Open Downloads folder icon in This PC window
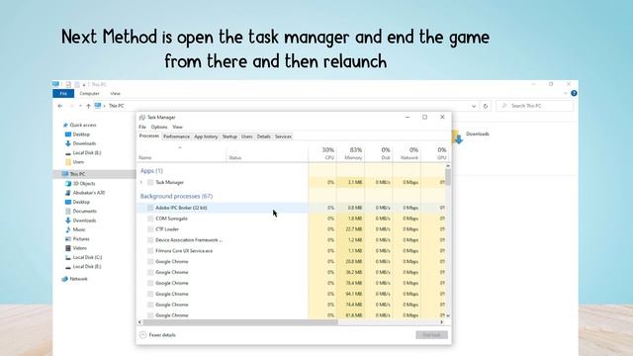This screenshot has height=356, width=633. [457, 137]
